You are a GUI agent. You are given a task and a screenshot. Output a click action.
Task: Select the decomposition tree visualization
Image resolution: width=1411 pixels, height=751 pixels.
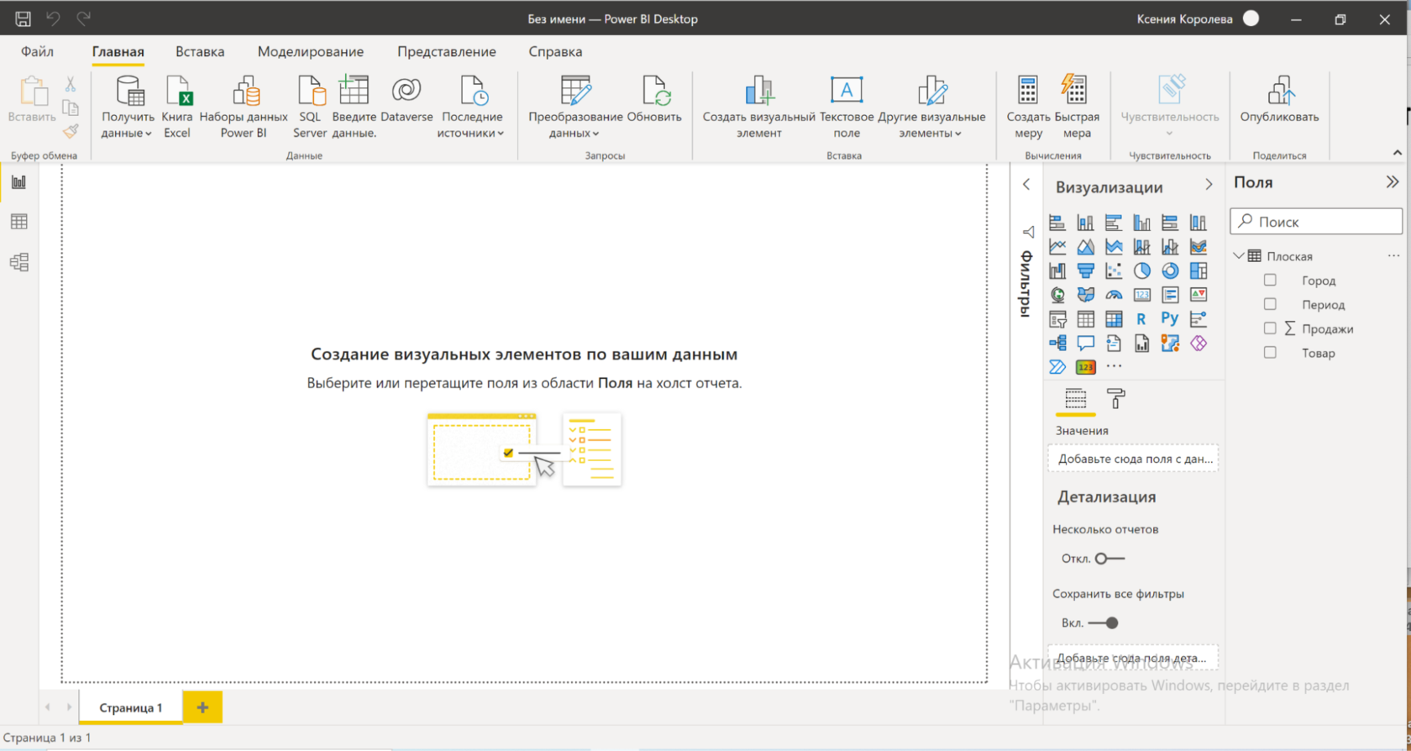click(x=1057, y=343)
